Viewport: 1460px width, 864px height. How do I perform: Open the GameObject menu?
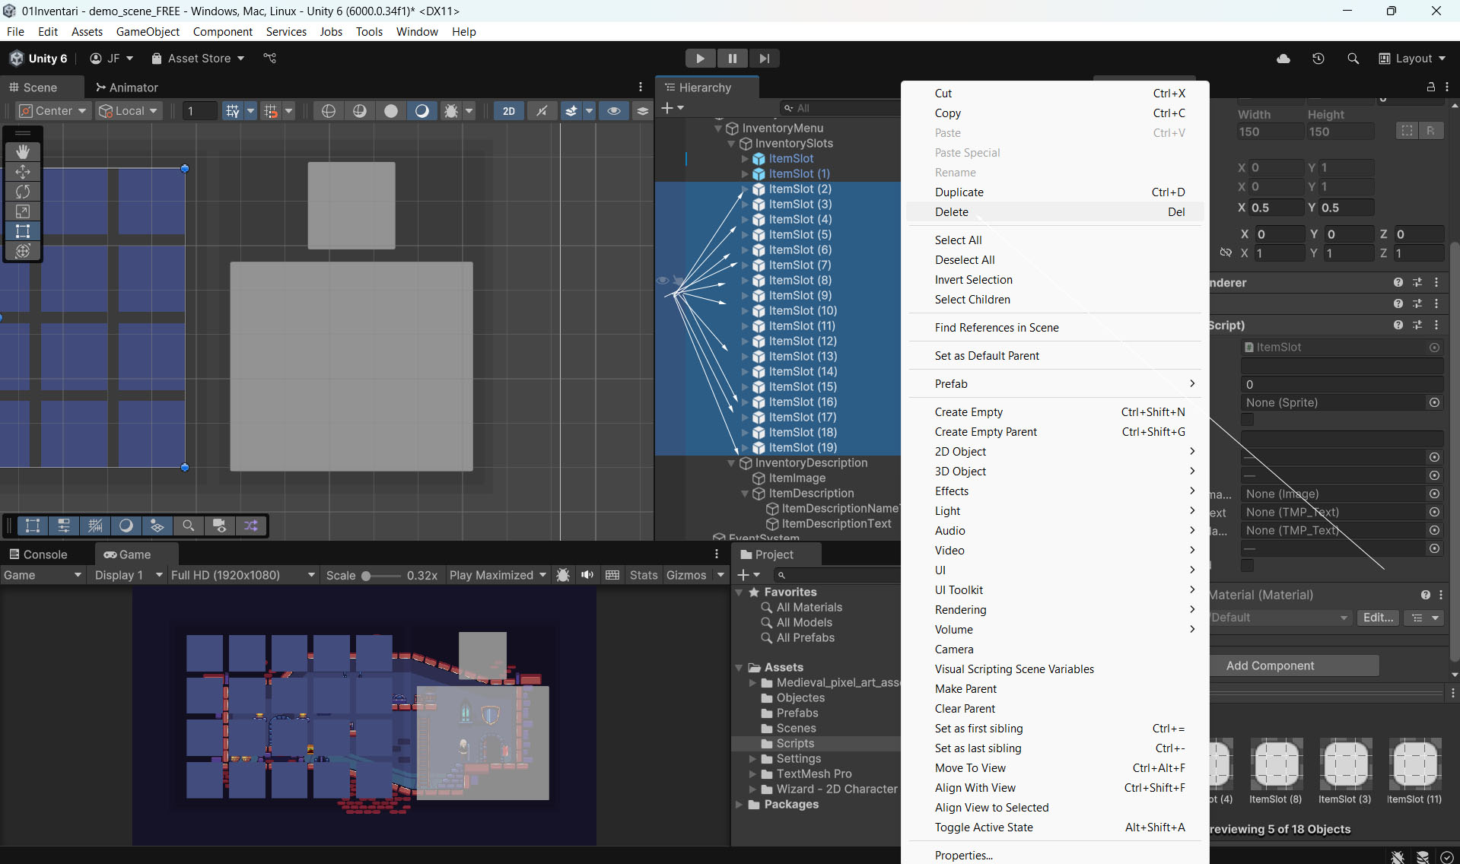coord(148,32)
